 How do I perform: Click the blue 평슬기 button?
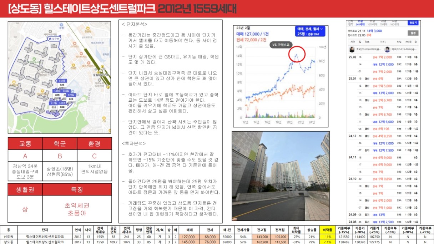413,23
